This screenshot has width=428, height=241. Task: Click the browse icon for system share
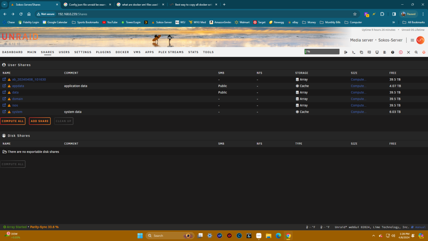pyautogui.click(x=4, y=112)
